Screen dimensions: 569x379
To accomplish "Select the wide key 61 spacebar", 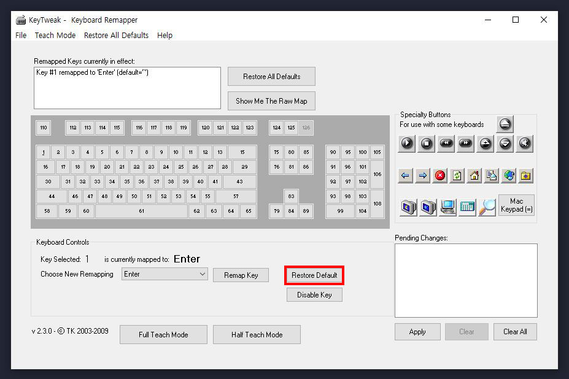I will pyautogui.click(x=142, y=211).
